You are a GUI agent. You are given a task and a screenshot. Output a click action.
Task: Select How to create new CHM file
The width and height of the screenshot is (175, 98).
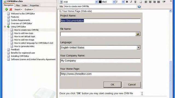pos(26,30)
